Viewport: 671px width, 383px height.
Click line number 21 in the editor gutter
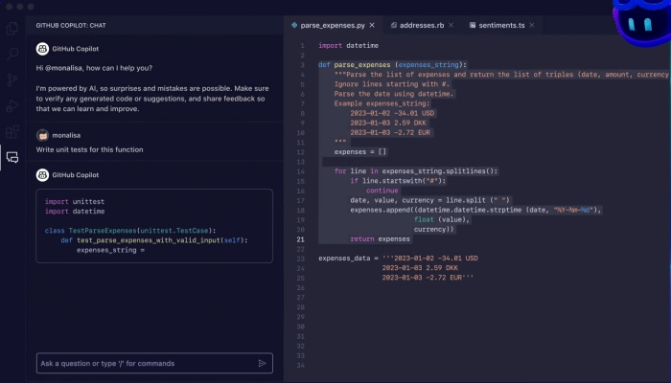(x=301, y=238)
